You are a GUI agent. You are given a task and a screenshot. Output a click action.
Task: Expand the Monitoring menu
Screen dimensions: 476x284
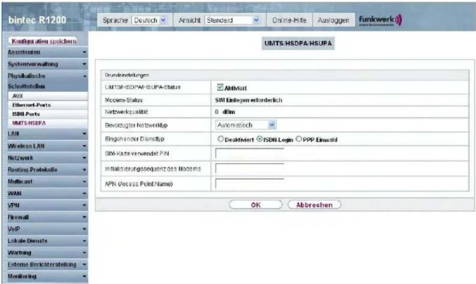click(x=47, y=276)
